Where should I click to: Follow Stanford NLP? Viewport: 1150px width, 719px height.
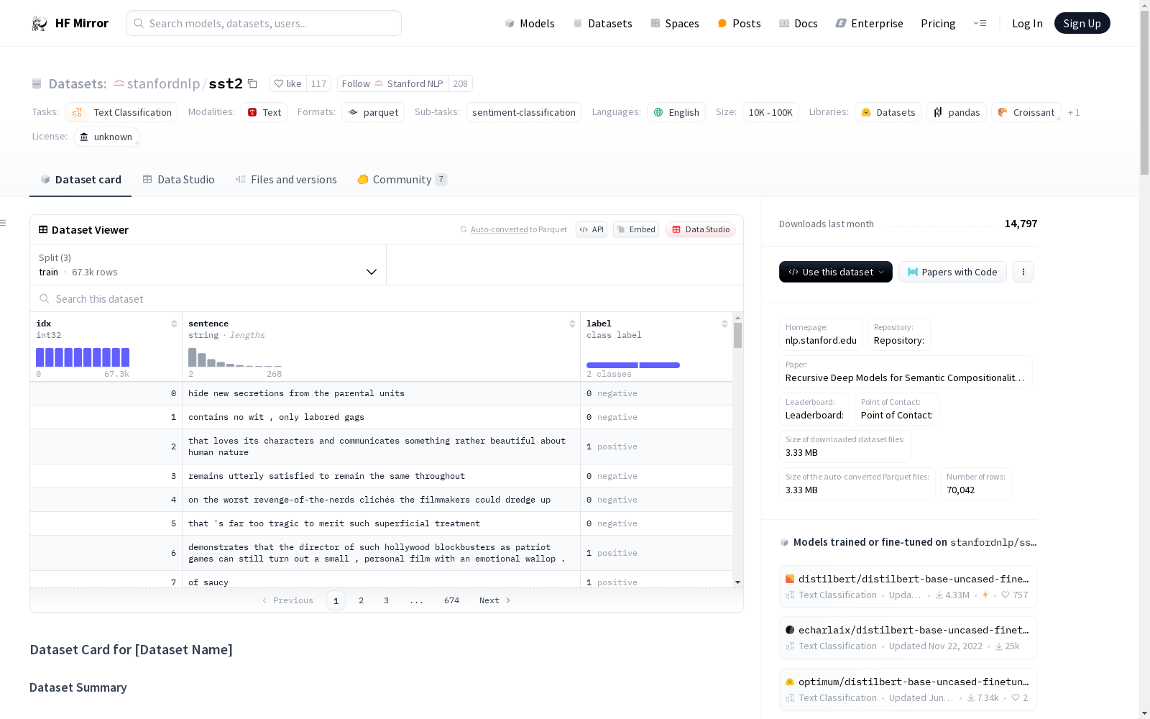pyautogui.click(x=392, y=83)
